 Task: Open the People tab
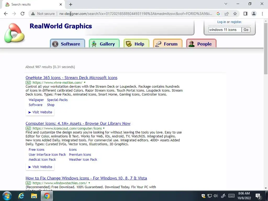coord(201,44)
